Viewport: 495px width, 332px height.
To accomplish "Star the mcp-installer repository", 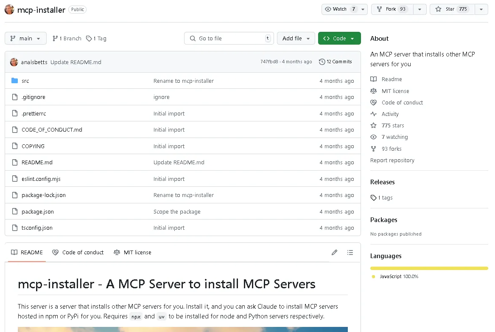I will [x=452, y=9].
